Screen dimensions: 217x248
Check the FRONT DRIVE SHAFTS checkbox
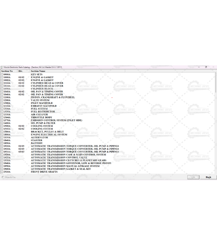tap(2, 172)
